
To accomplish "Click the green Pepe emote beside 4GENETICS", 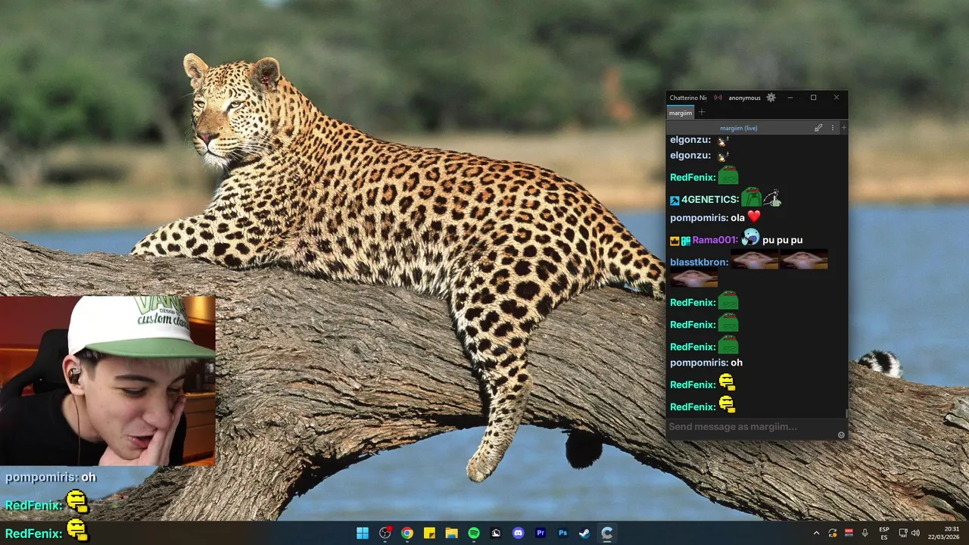I will tap(751, 198).
